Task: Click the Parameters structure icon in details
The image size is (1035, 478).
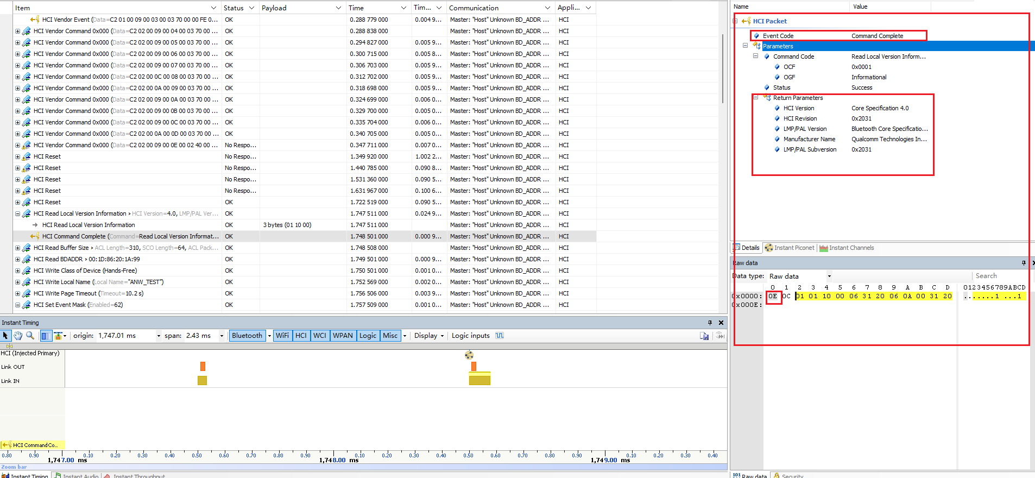Action: click(757, 46)
